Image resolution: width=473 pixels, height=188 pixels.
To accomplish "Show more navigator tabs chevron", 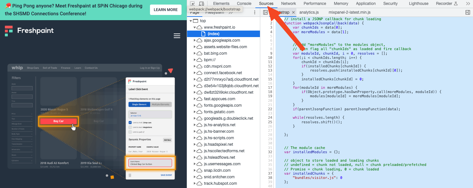I will 231,13.
